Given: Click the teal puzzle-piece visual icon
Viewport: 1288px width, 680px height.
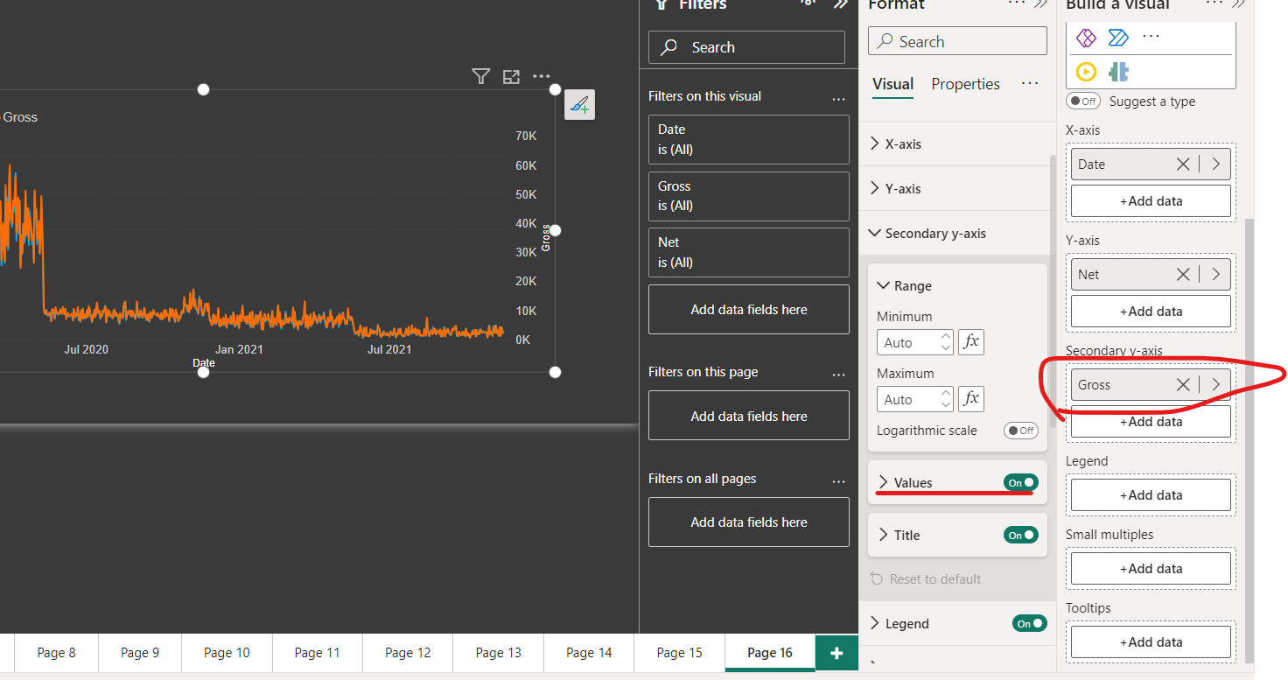Looking at the screenshot, I should (x=1118, y=72).
